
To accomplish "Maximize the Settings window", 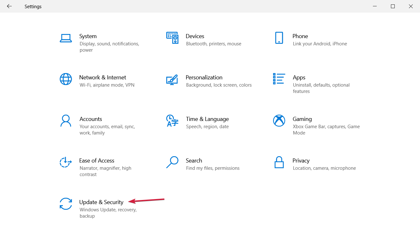I will pos(393,6).
